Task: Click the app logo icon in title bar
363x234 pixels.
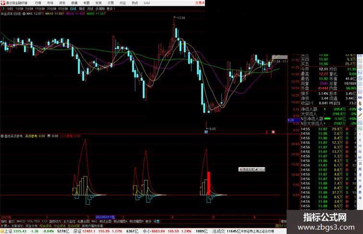Action: 3,3
